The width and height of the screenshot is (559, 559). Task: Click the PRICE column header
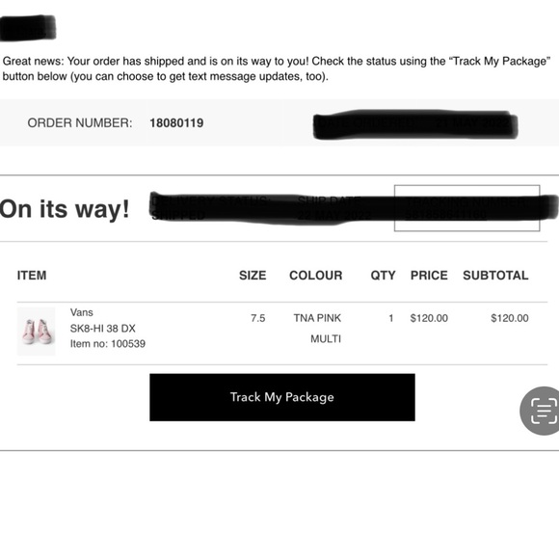pos(429,276)
